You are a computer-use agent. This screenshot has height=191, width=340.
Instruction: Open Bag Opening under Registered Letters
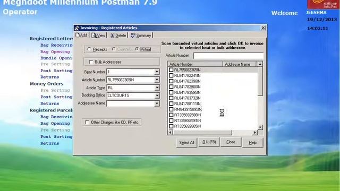55,52
